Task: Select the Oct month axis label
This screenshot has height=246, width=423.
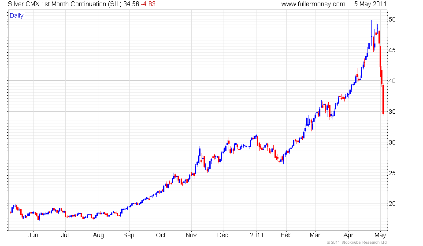Action: (161, 235)
